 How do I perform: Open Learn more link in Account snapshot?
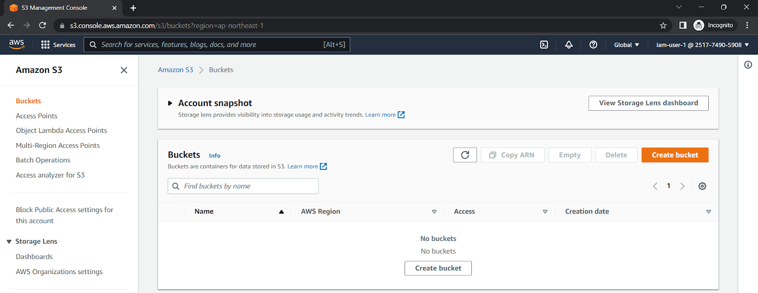(x=385, y=115)
